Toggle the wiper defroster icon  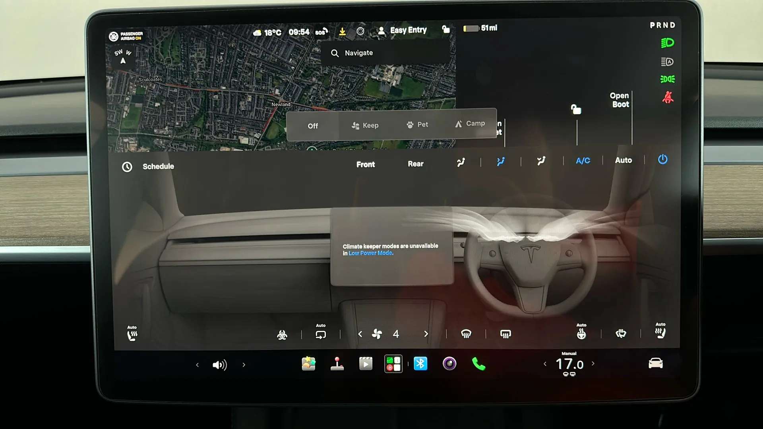click(621, 333)
